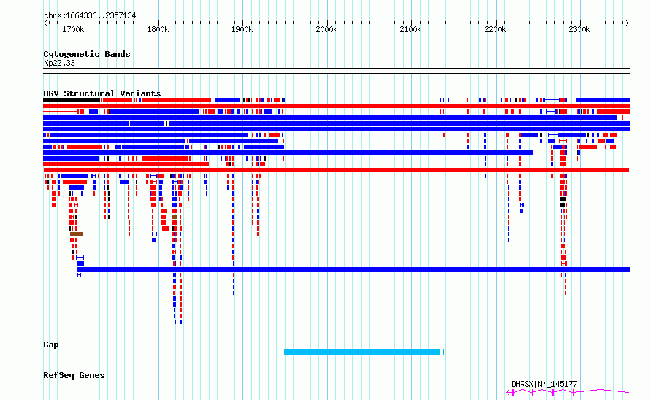Open the Gap track title
This screenshot has width=650, height=400.
coord(51,345)
